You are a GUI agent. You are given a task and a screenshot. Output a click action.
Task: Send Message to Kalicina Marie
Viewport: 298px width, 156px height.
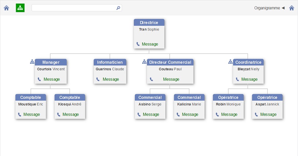pos(190,115)
